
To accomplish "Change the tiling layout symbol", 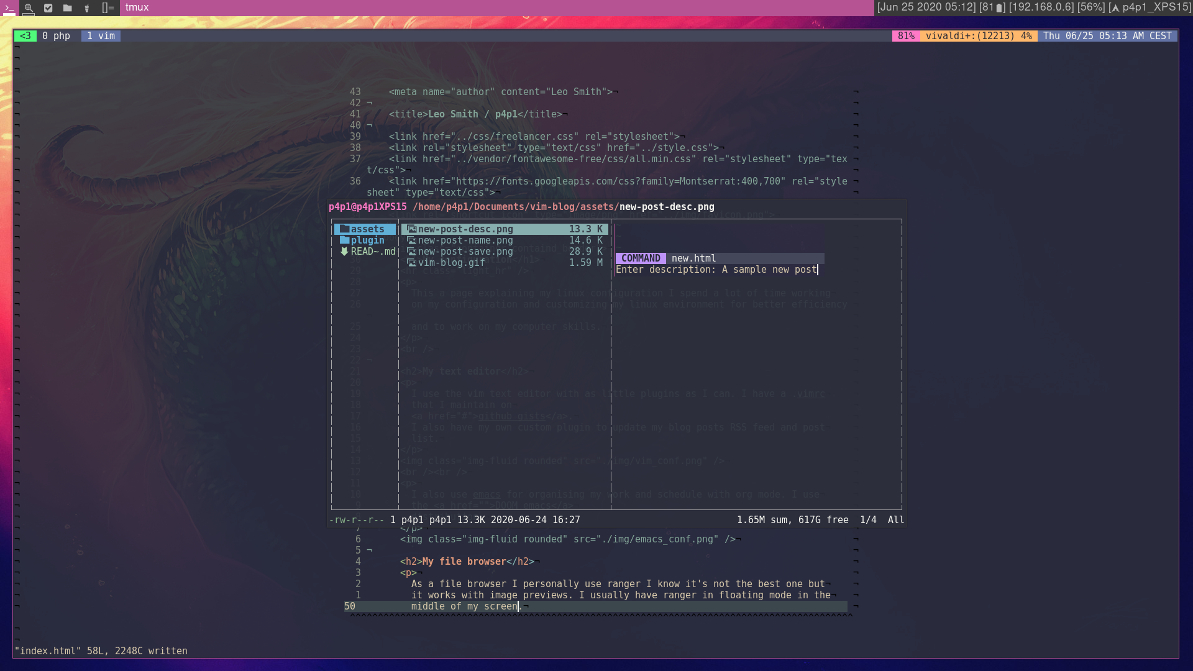I will (x=108, y=8).
